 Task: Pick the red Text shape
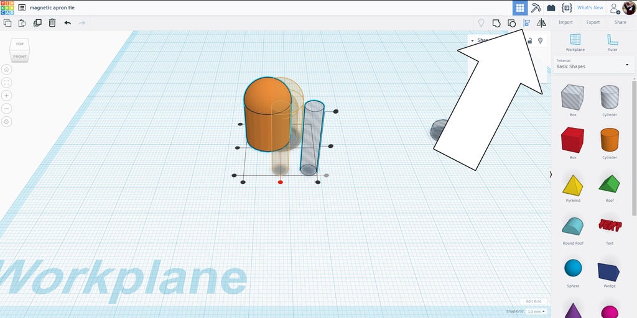(x=610, y=225)
